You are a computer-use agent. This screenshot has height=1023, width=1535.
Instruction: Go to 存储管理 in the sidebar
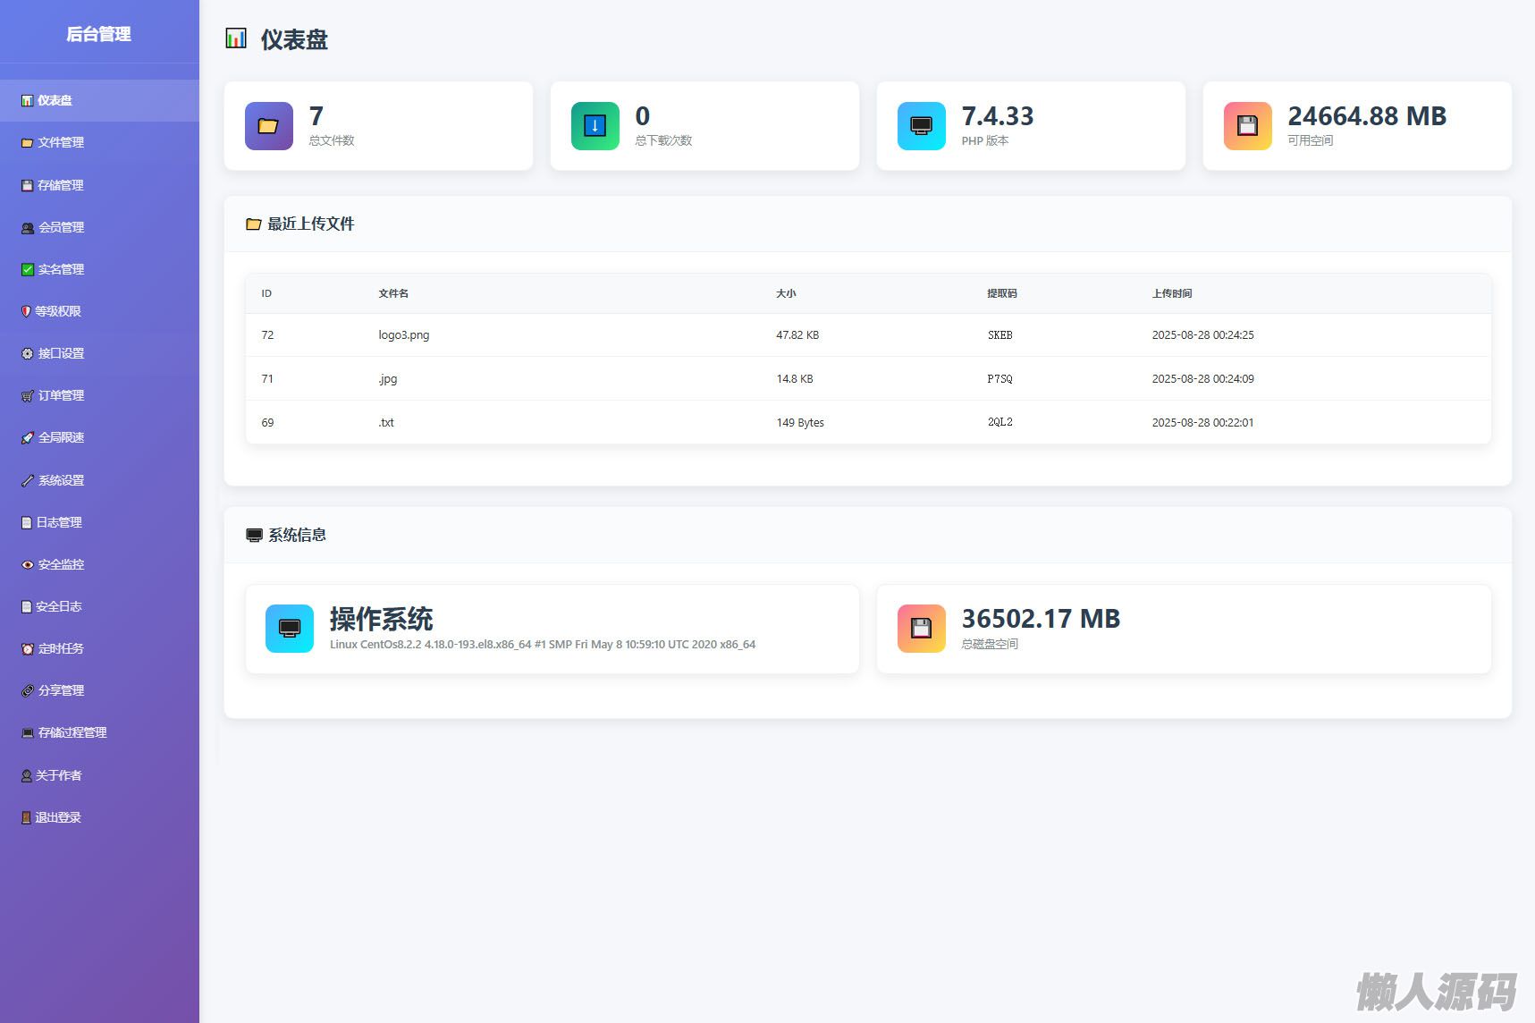pyautogui.click(x=60, y=185)
